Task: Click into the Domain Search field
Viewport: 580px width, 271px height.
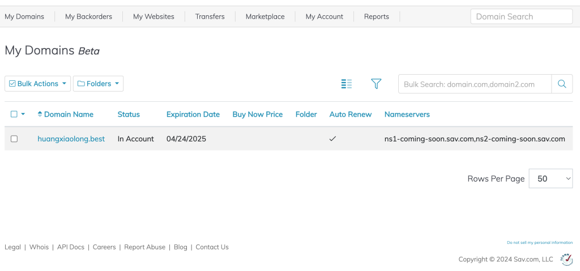Action: [x=521, y=16]
